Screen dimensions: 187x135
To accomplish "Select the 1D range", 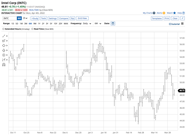I will coord(13,24).
